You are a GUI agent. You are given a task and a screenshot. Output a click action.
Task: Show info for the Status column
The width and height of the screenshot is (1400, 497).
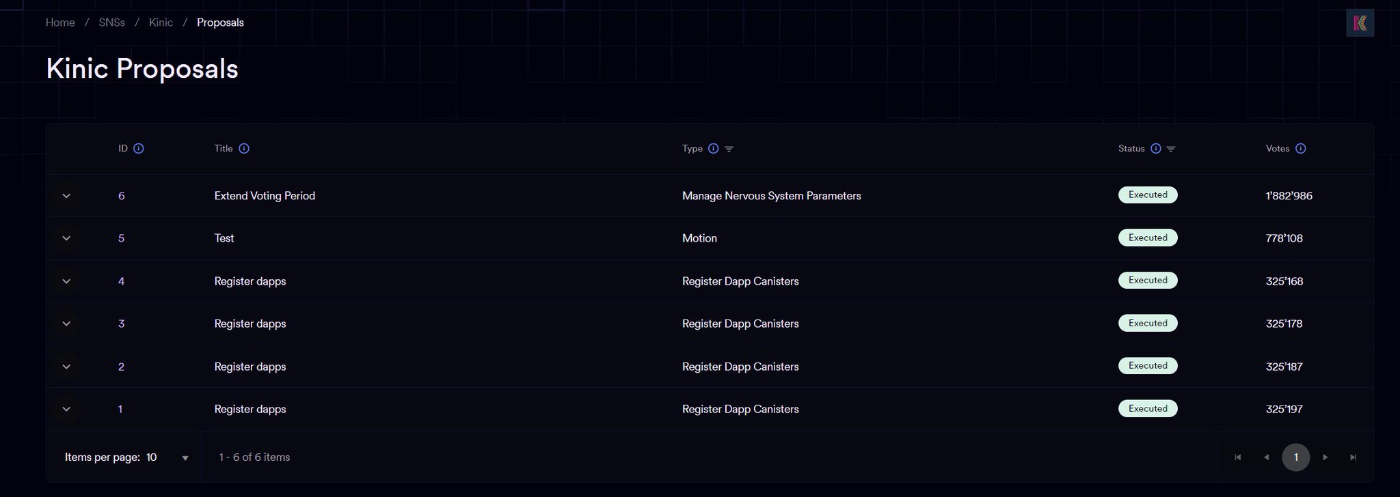click(x=1156, y=149)
